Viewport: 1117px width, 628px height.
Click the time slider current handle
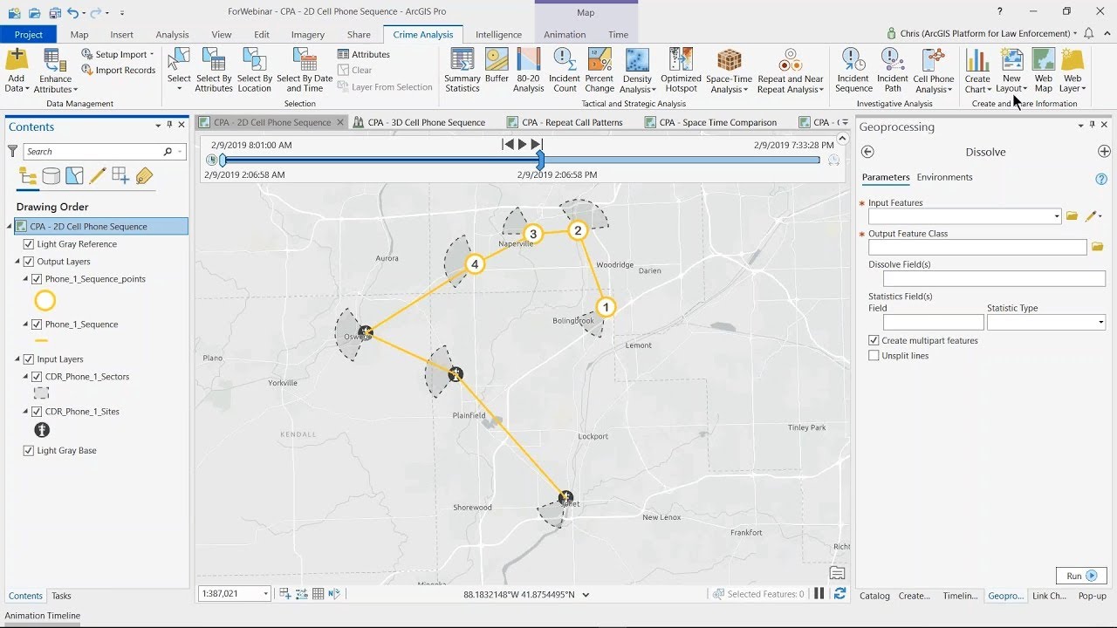click(x=540, y=160)
